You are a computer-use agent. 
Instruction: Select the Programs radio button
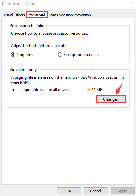(x=13, y=55)
